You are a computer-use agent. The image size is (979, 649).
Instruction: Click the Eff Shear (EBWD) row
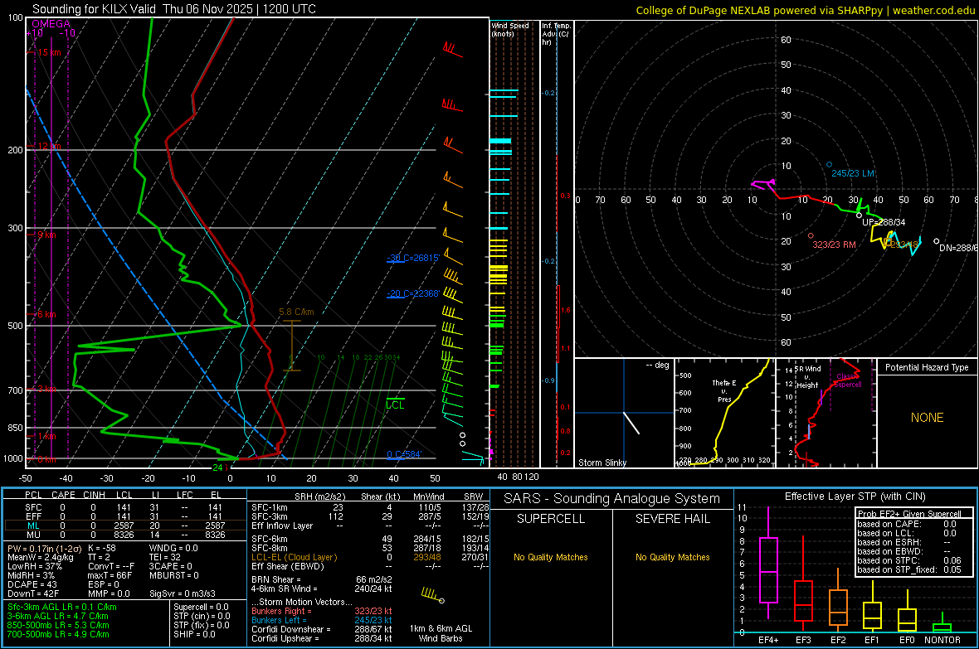point(370,567)
